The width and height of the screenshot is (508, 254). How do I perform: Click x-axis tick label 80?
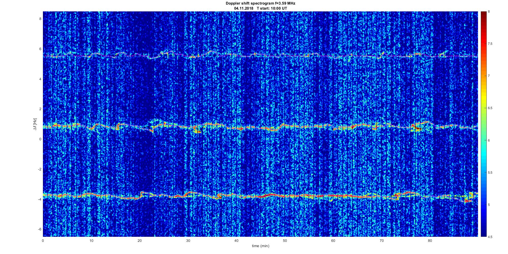[430, 241]
